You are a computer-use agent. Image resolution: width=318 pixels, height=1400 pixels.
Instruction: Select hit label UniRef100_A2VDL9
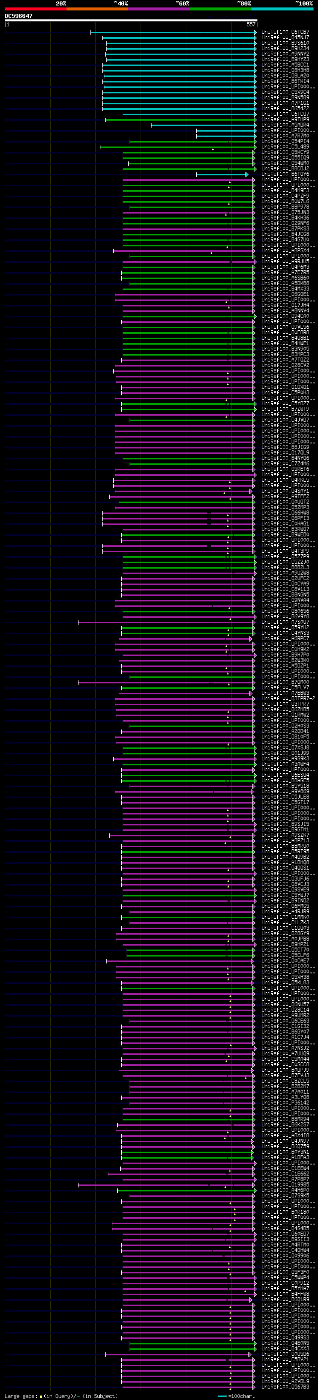[285, 1381]
